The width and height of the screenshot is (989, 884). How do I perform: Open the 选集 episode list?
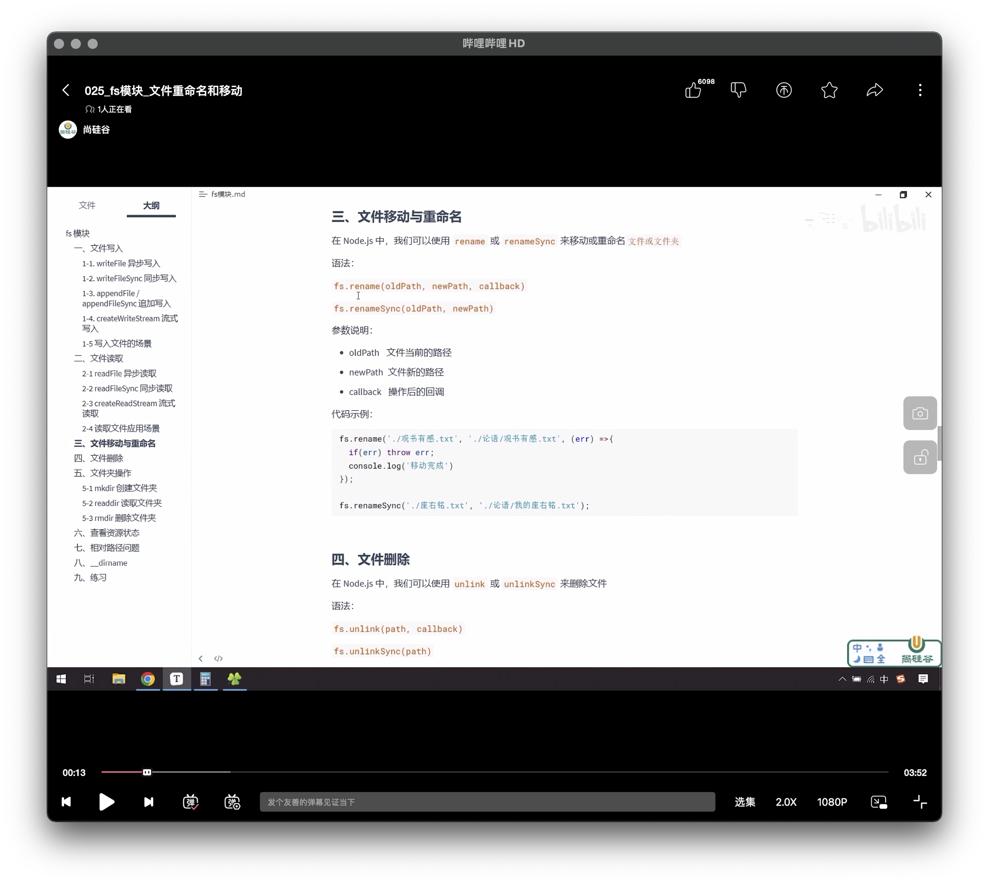pyautogui.click(x=744, y=802)
